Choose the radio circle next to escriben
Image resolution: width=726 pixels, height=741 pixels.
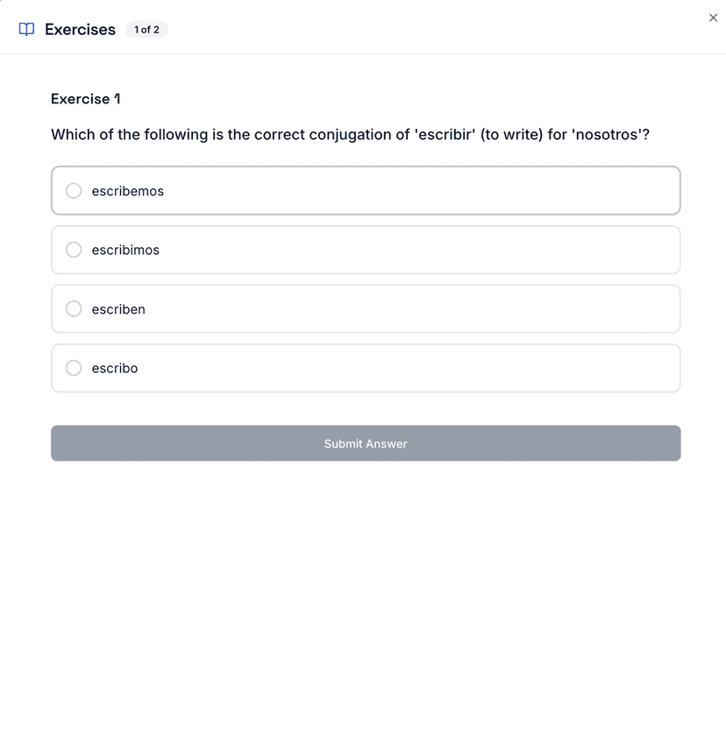coord(74,309)
